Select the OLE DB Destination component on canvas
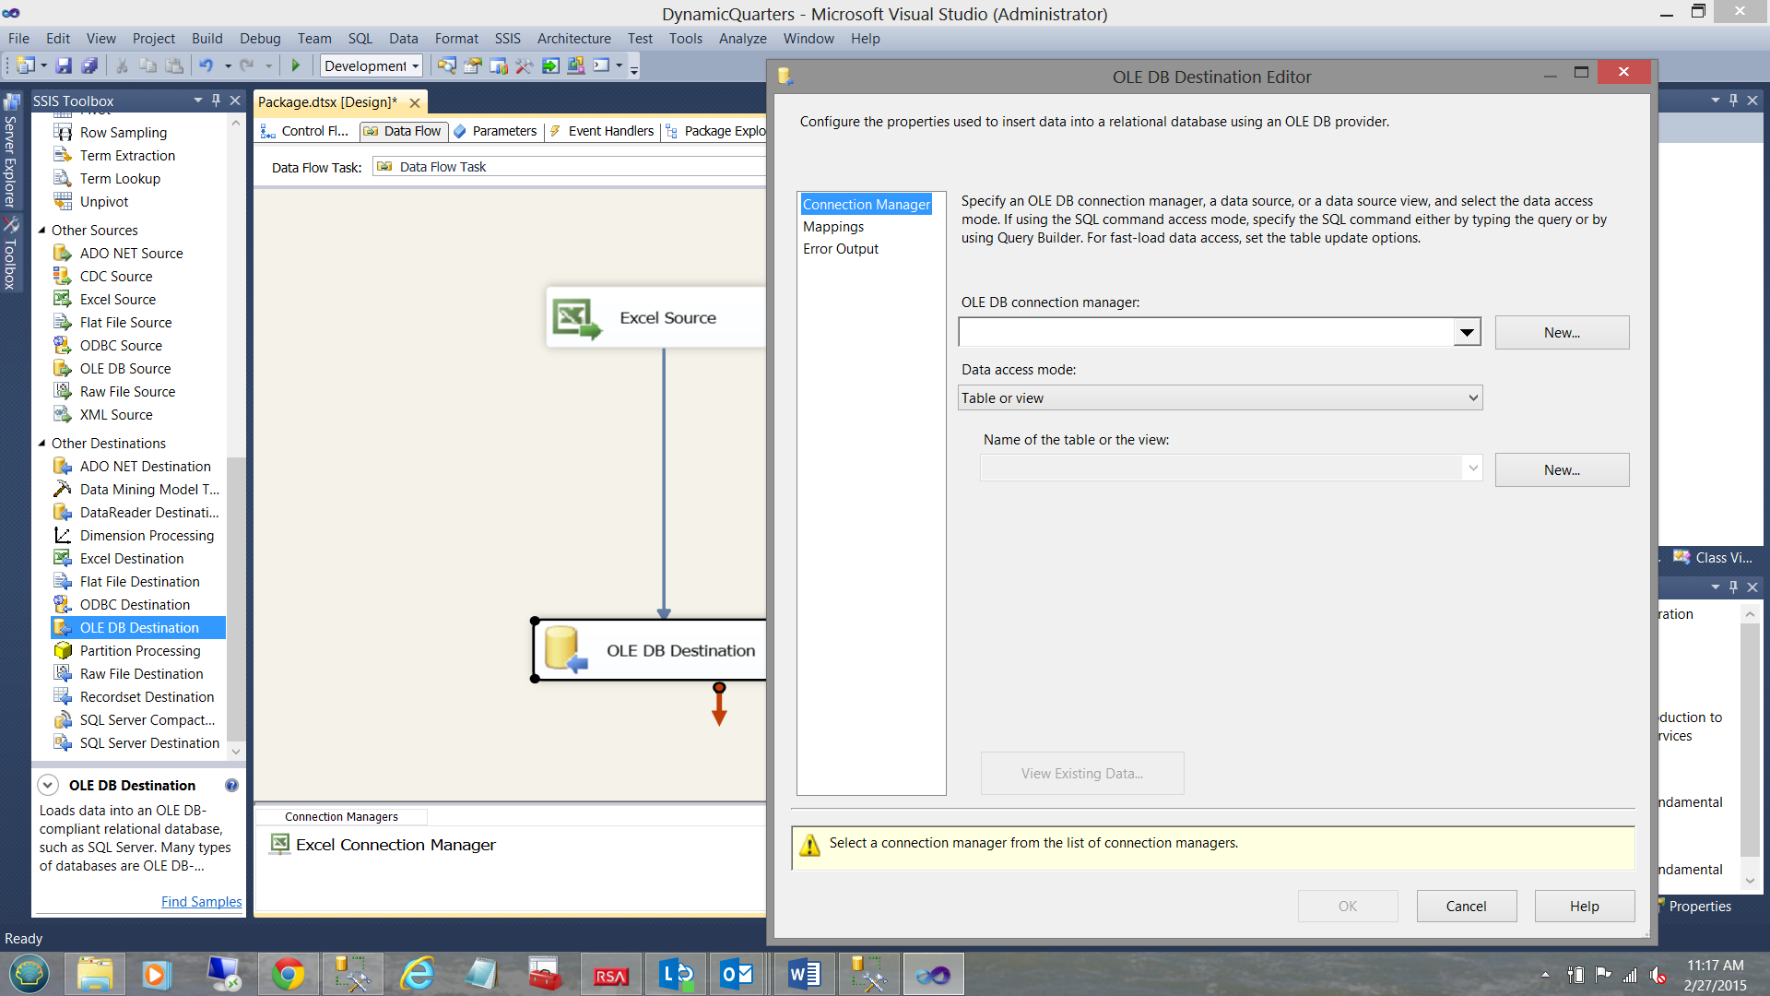The height and width of the screenshot is (996, 1770). click(x=650, y=651)
